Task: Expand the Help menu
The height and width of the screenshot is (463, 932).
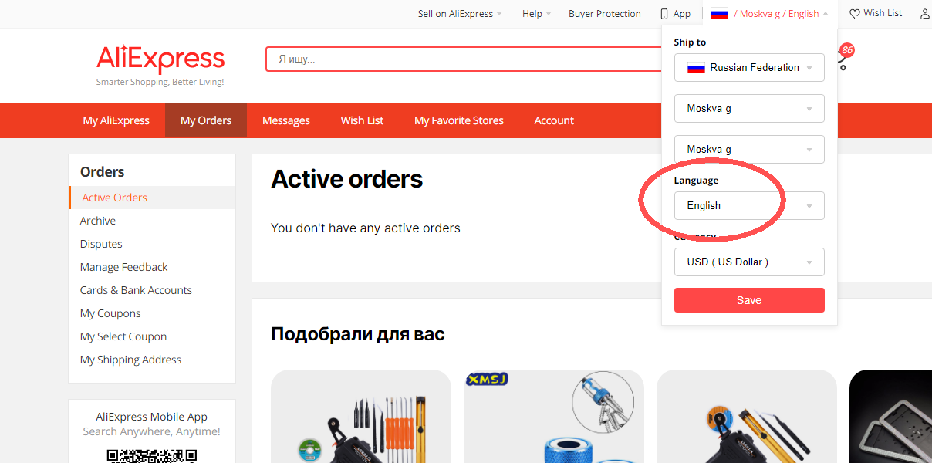Action: point(536,14)
